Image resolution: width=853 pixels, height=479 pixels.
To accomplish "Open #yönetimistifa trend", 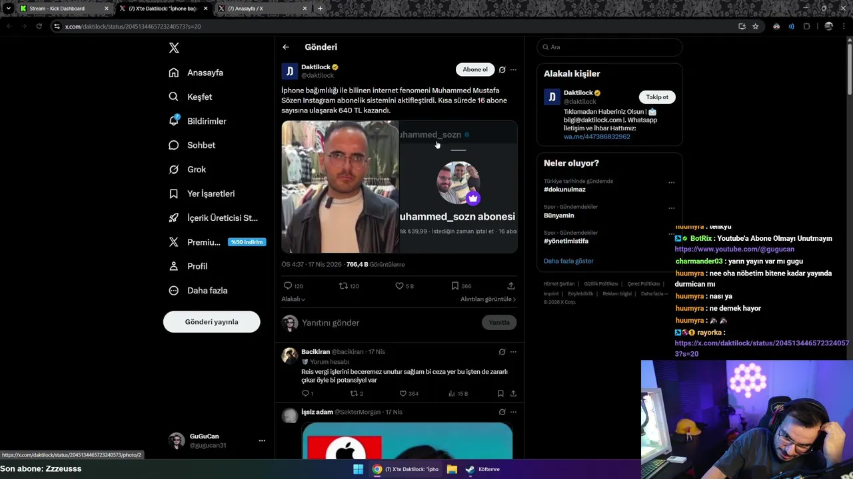I will click(x=566, y=241).
